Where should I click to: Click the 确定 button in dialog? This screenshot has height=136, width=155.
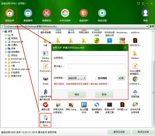pyautogui.click(x=77, y=95)
